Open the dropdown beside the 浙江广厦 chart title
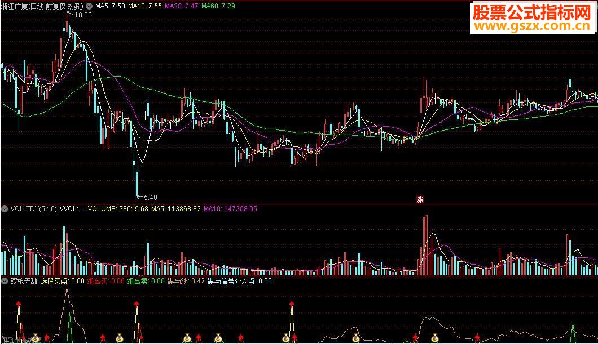 (x=89, y=6)
